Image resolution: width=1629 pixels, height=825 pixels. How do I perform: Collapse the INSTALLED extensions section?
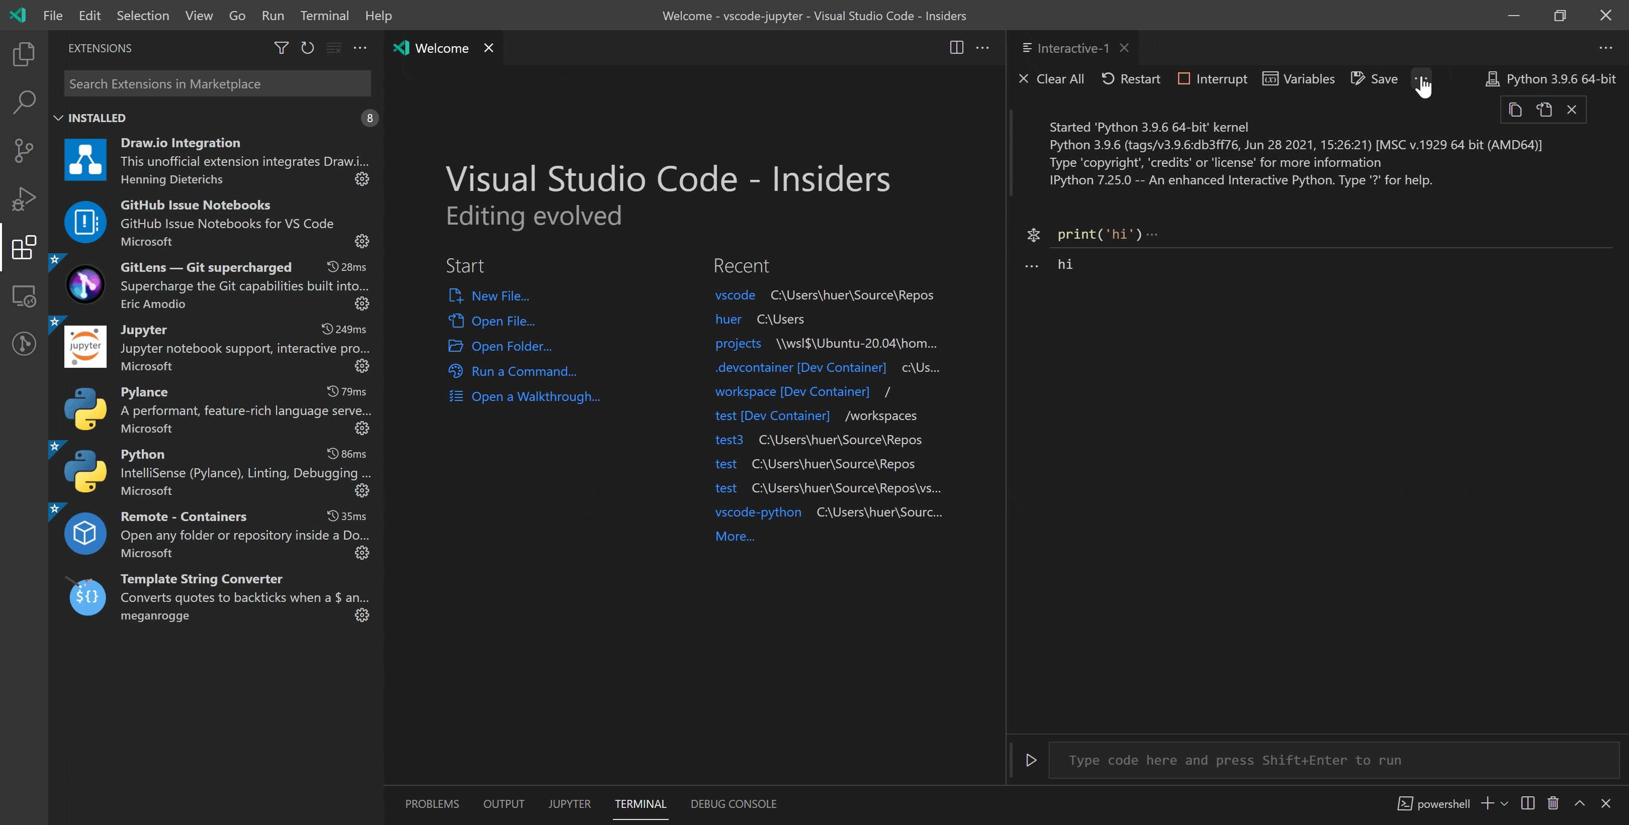coord(58,118)
